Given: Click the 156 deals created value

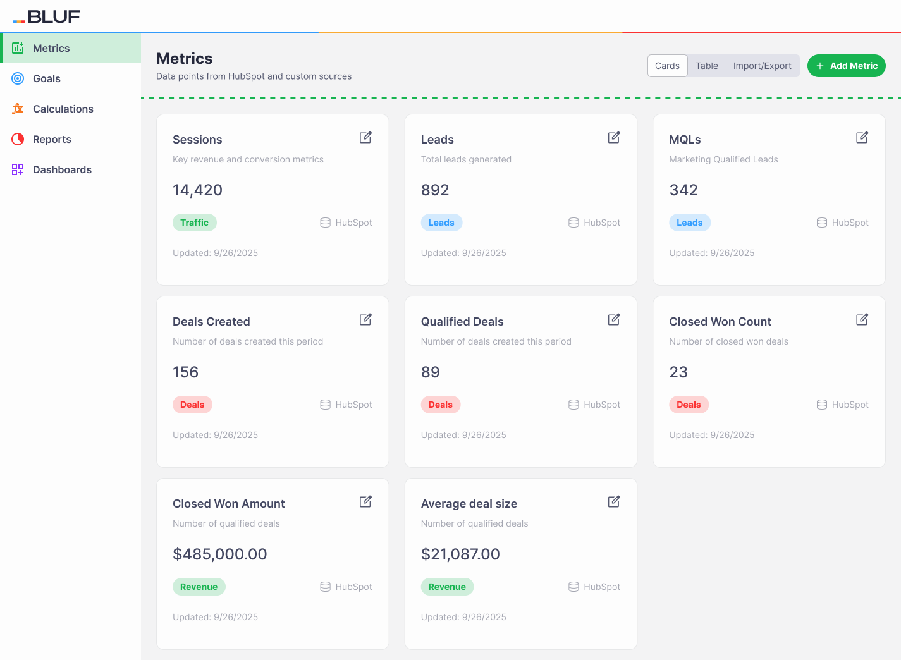Looking at the screenshot, I should pos(185,372).
